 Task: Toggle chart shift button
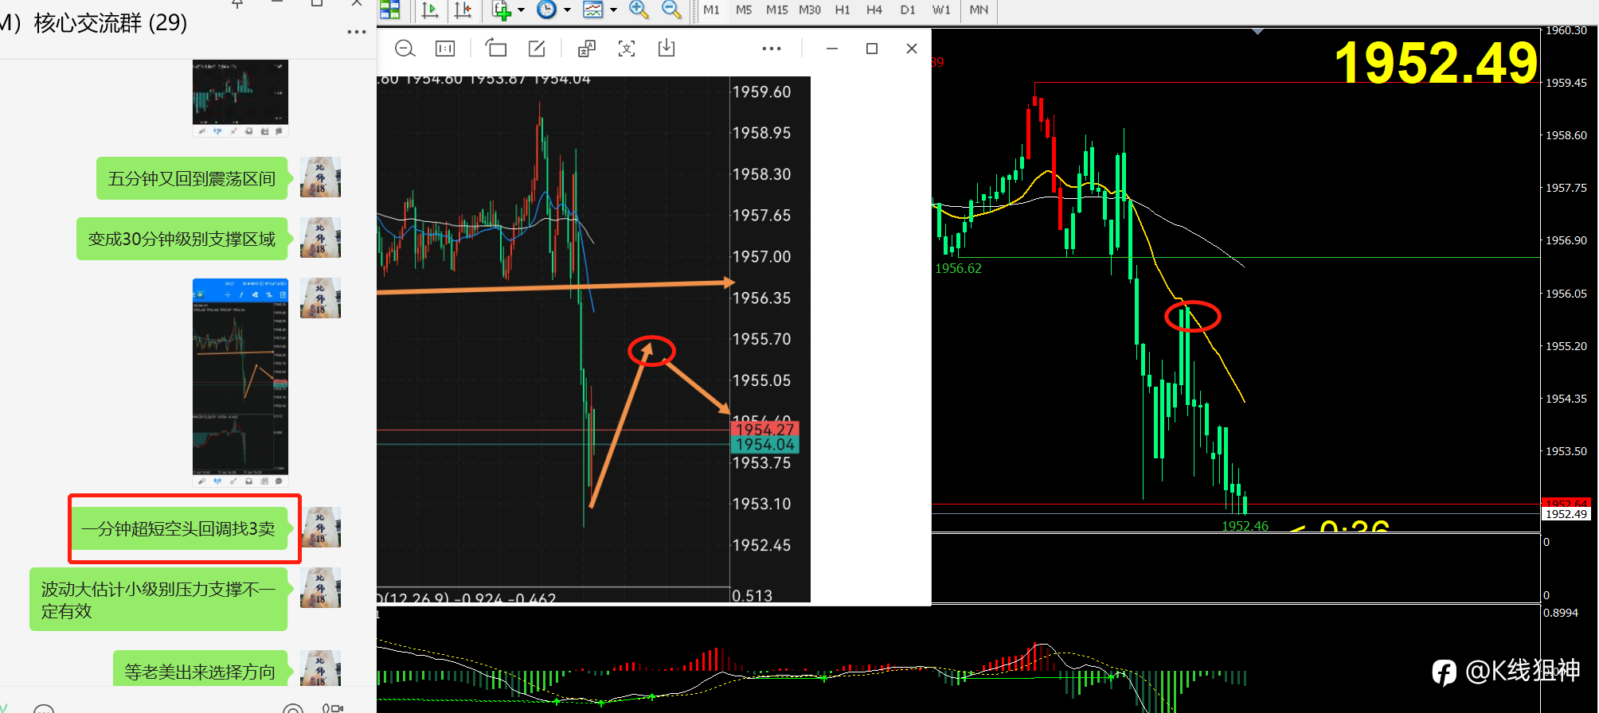(463, 10)
